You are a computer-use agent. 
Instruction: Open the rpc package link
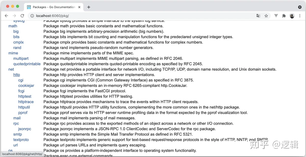[x=16, y=123]
